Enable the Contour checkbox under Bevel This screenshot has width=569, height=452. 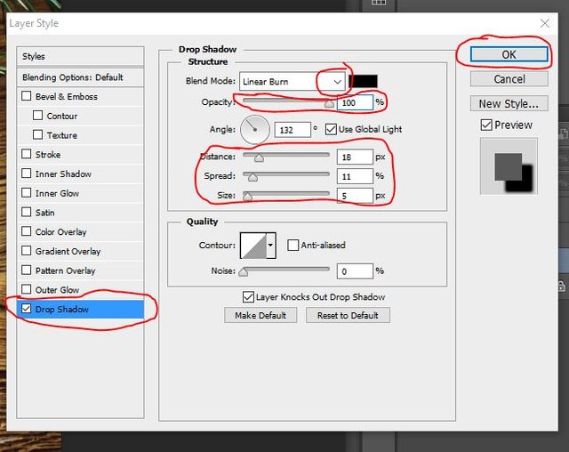click(x=37, y=116)
